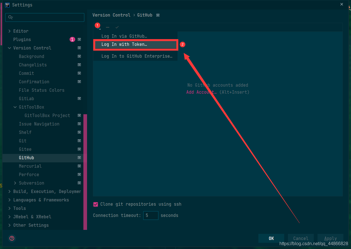Viewport: 351px width, 249px height.
Task: Click project-level icon next to GitHub row
Action: pyautogui.click(x=79, y=158)
